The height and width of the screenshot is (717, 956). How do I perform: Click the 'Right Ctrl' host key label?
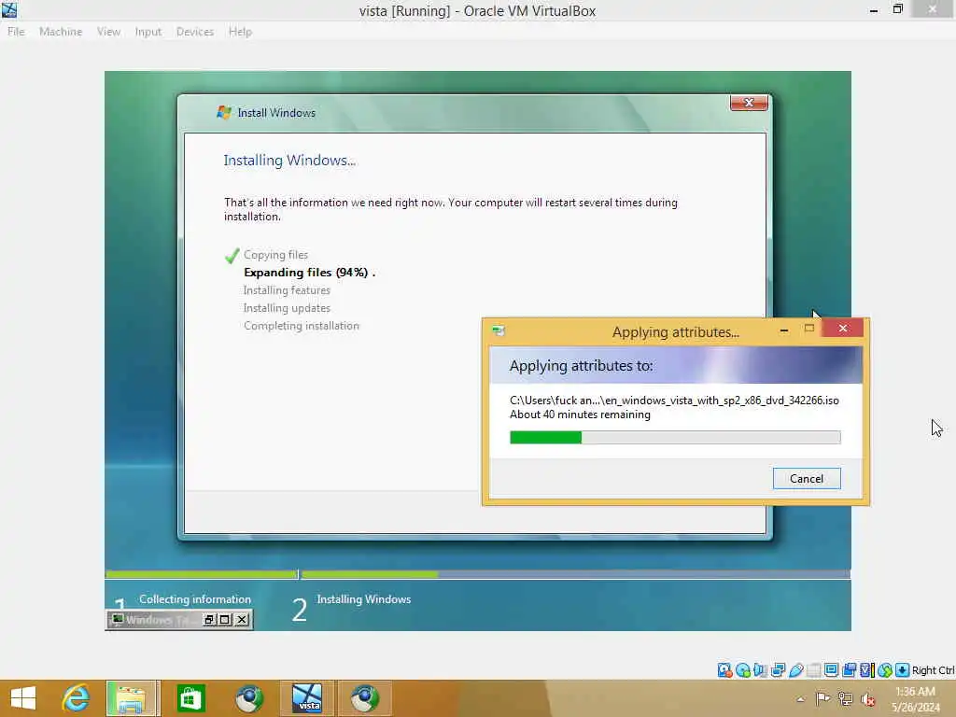click(x=933, y=670)
